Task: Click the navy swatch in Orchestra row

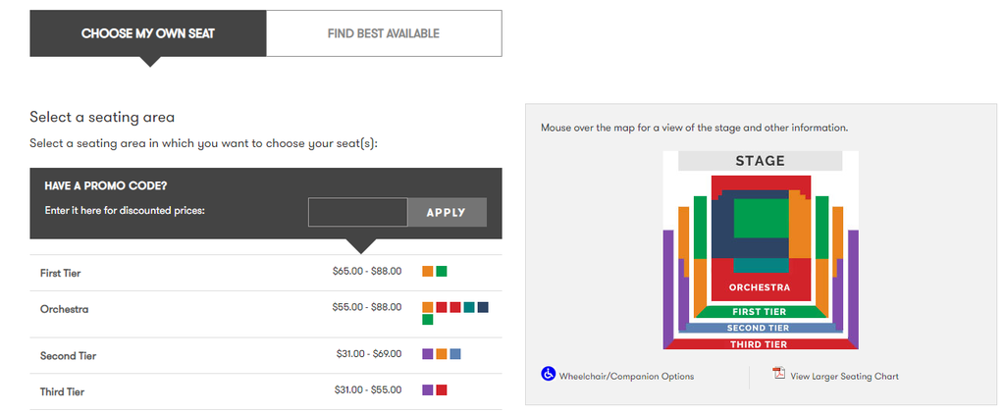Action: [483, 307]
